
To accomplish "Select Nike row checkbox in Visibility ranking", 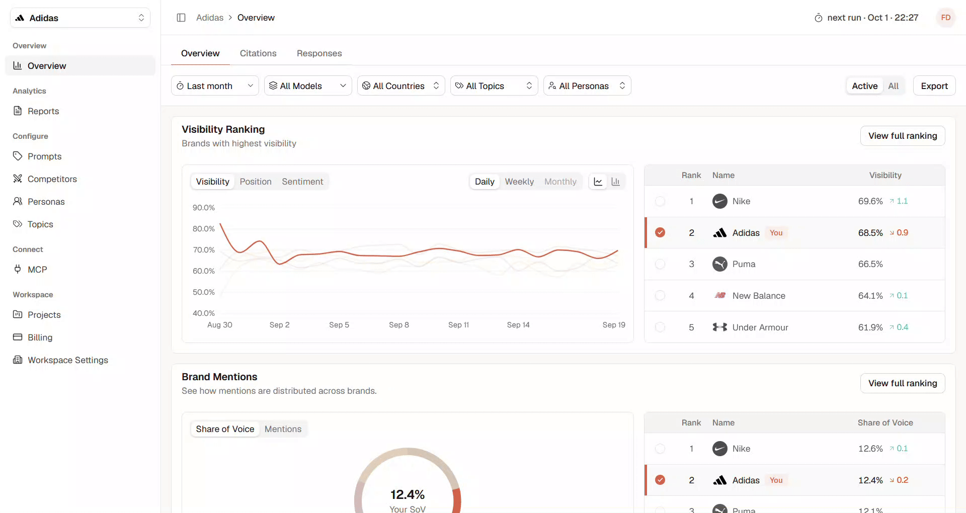I will point(660,201).
